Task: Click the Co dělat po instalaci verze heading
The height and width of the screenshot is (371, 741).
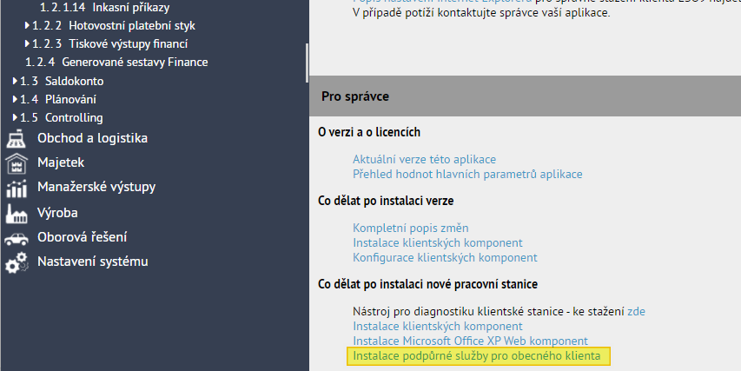Action: (386, 201)
